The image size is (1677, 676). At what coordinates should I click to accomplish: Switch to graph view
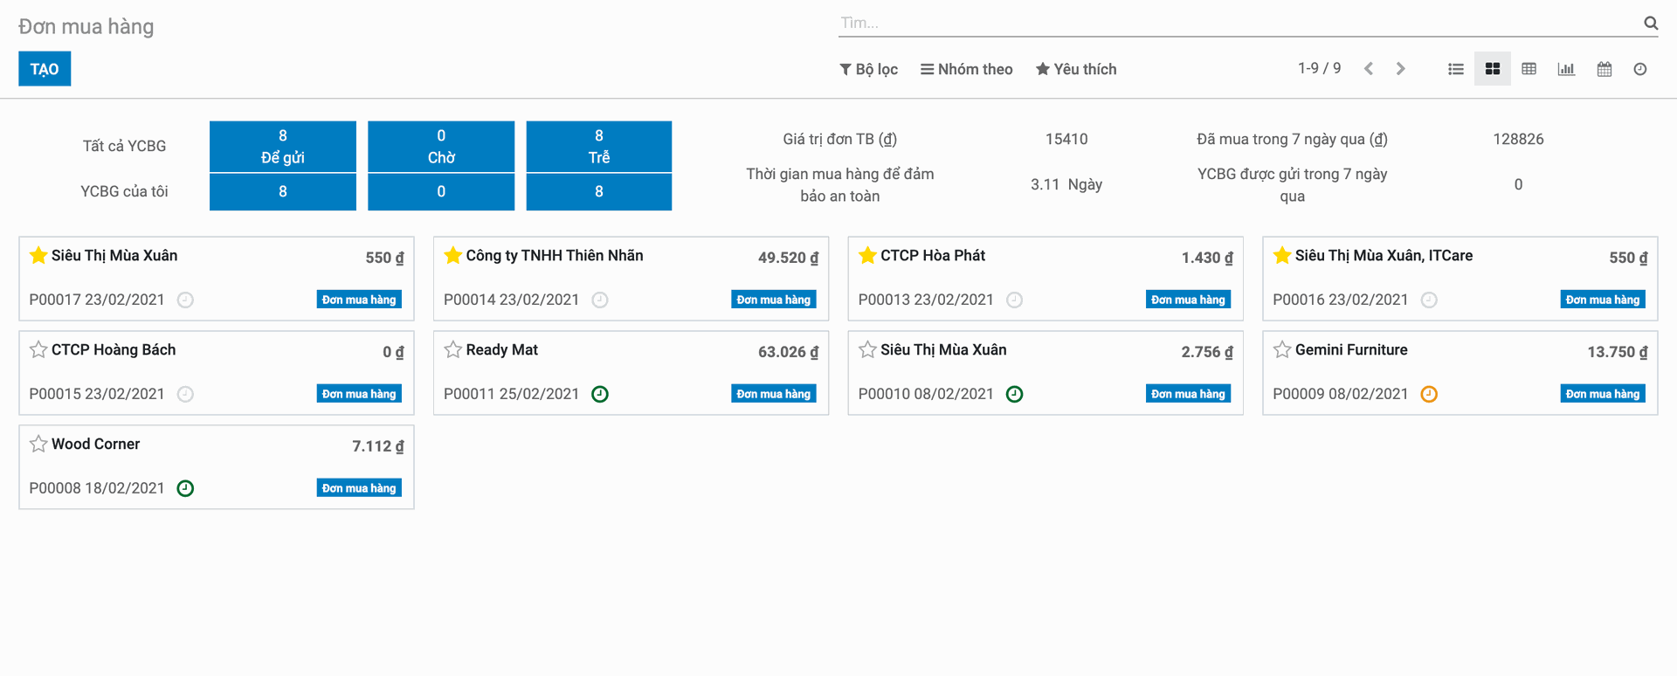(x=1566, y=69)
